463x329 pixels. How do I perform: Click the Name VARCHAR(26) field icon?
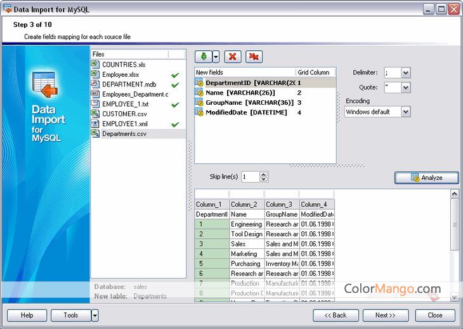[199, 93]
